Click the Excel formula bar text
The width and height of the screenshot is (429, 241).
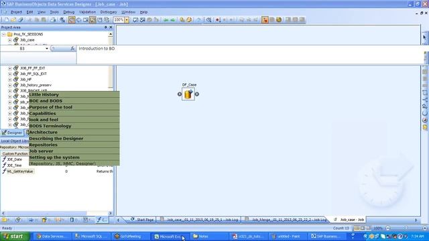point(97,48)
